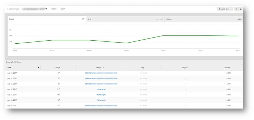The height and width of the screenshot is (120, 254).
Task: Open the Aug 9 collections URL link
Action: 101,105
